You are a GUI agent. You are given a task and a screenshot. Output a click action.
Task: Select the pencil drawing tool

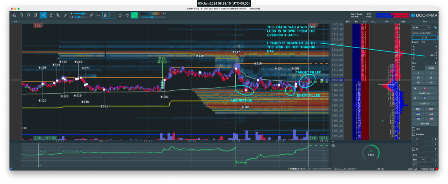click(91, 15)
